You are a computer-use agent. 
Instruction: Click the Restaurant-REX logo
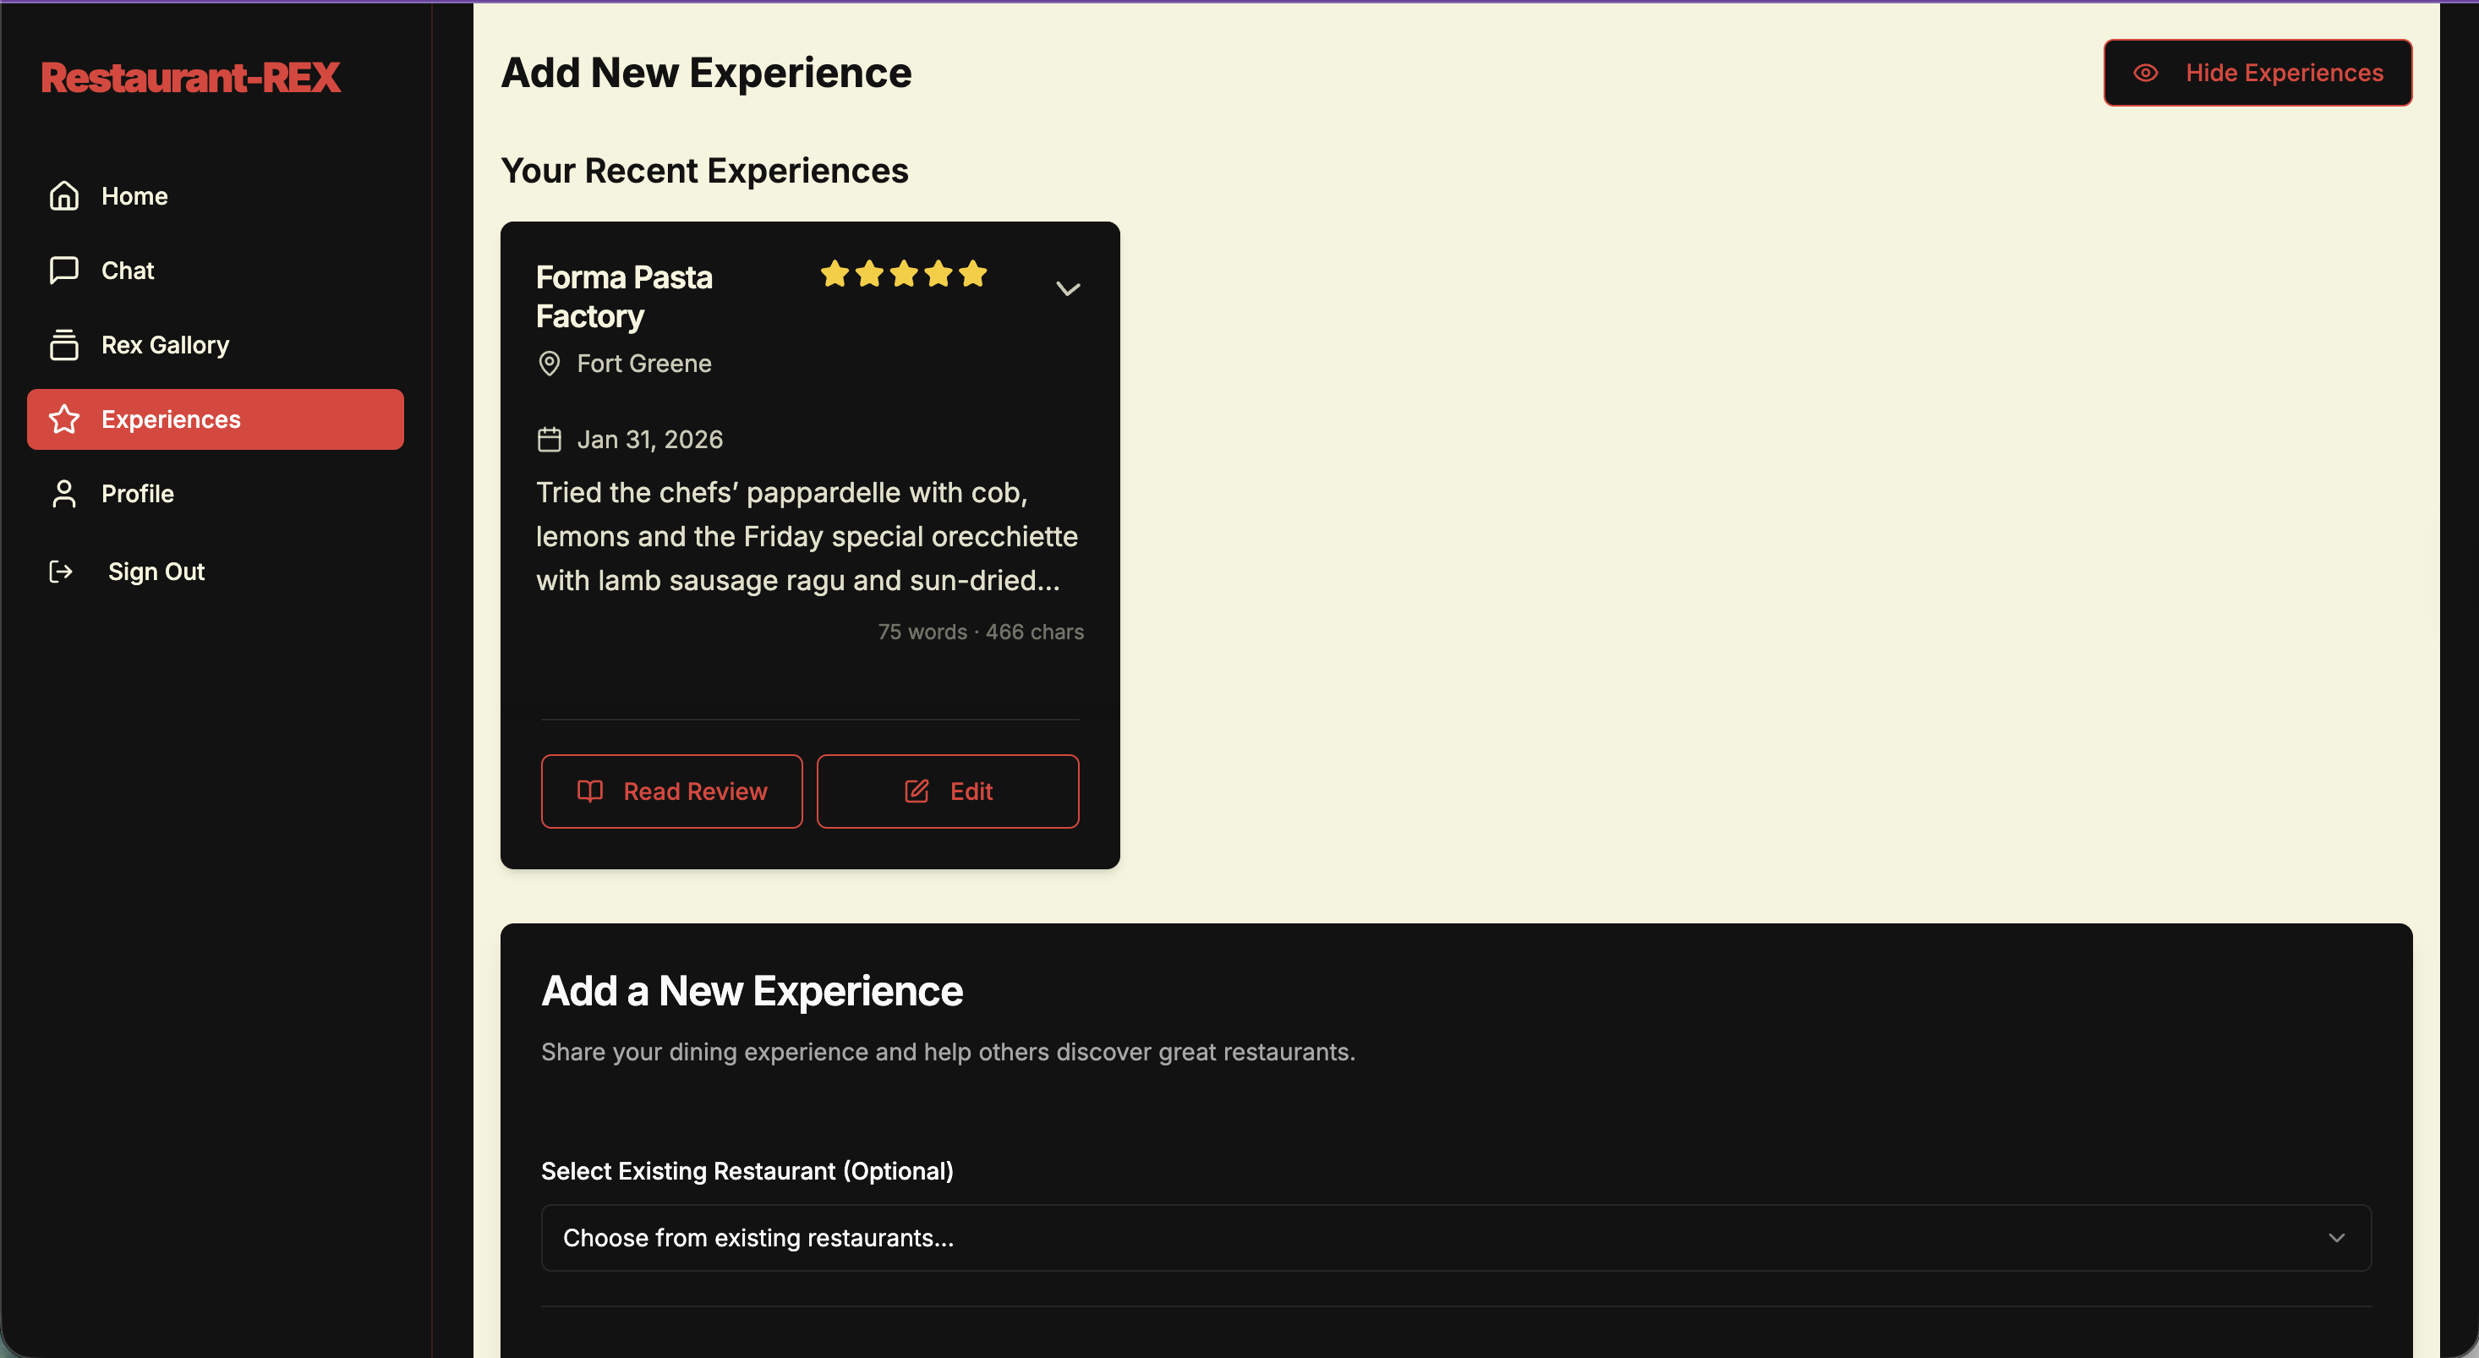point(192,77)
